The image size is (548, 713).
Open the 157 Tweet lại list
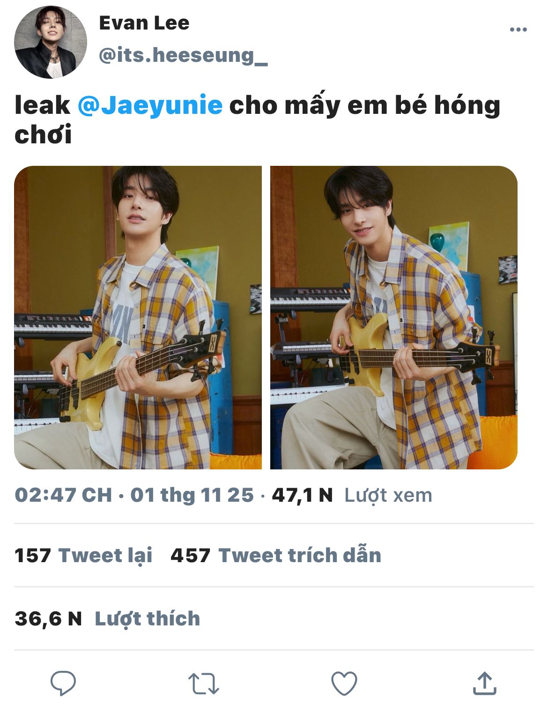pos(84,556)
